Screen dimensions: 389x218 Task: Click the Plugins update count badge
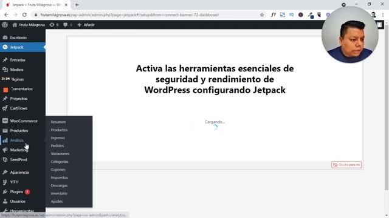(27, 192)
